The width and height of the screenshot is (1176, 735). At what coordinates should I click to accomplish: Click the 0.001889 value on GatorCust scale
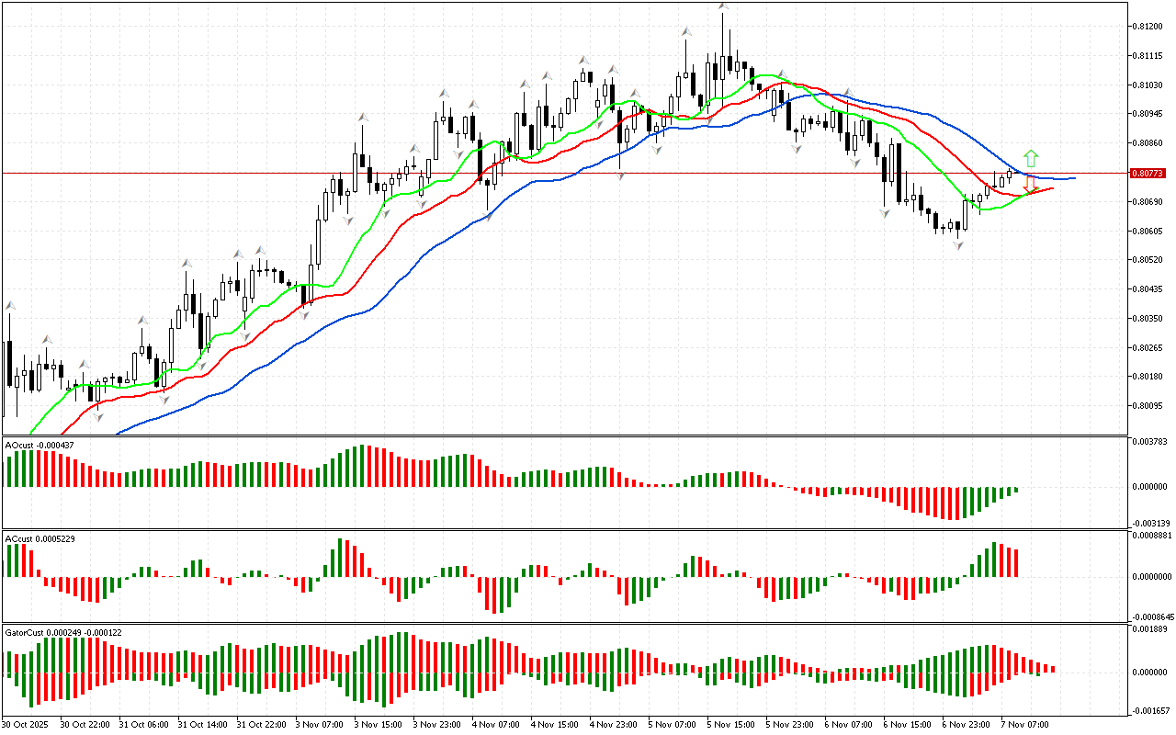(x=1148, y=629)
